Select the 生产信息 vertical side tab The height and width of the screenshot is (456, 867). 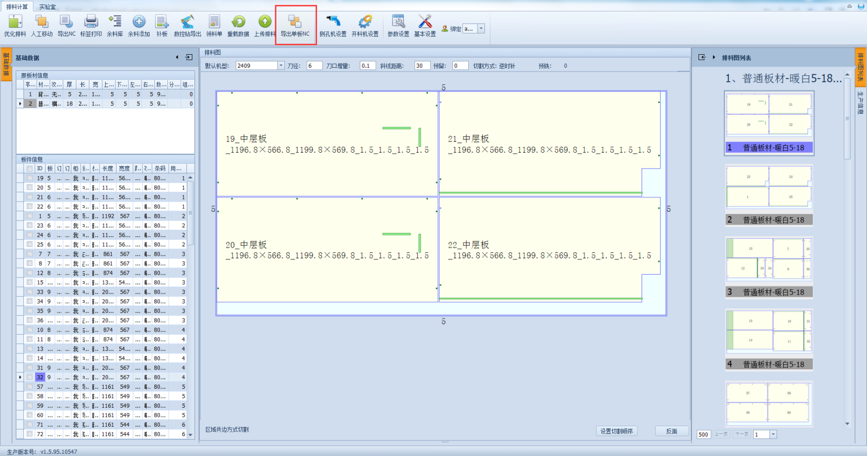(x=860, y=103)
